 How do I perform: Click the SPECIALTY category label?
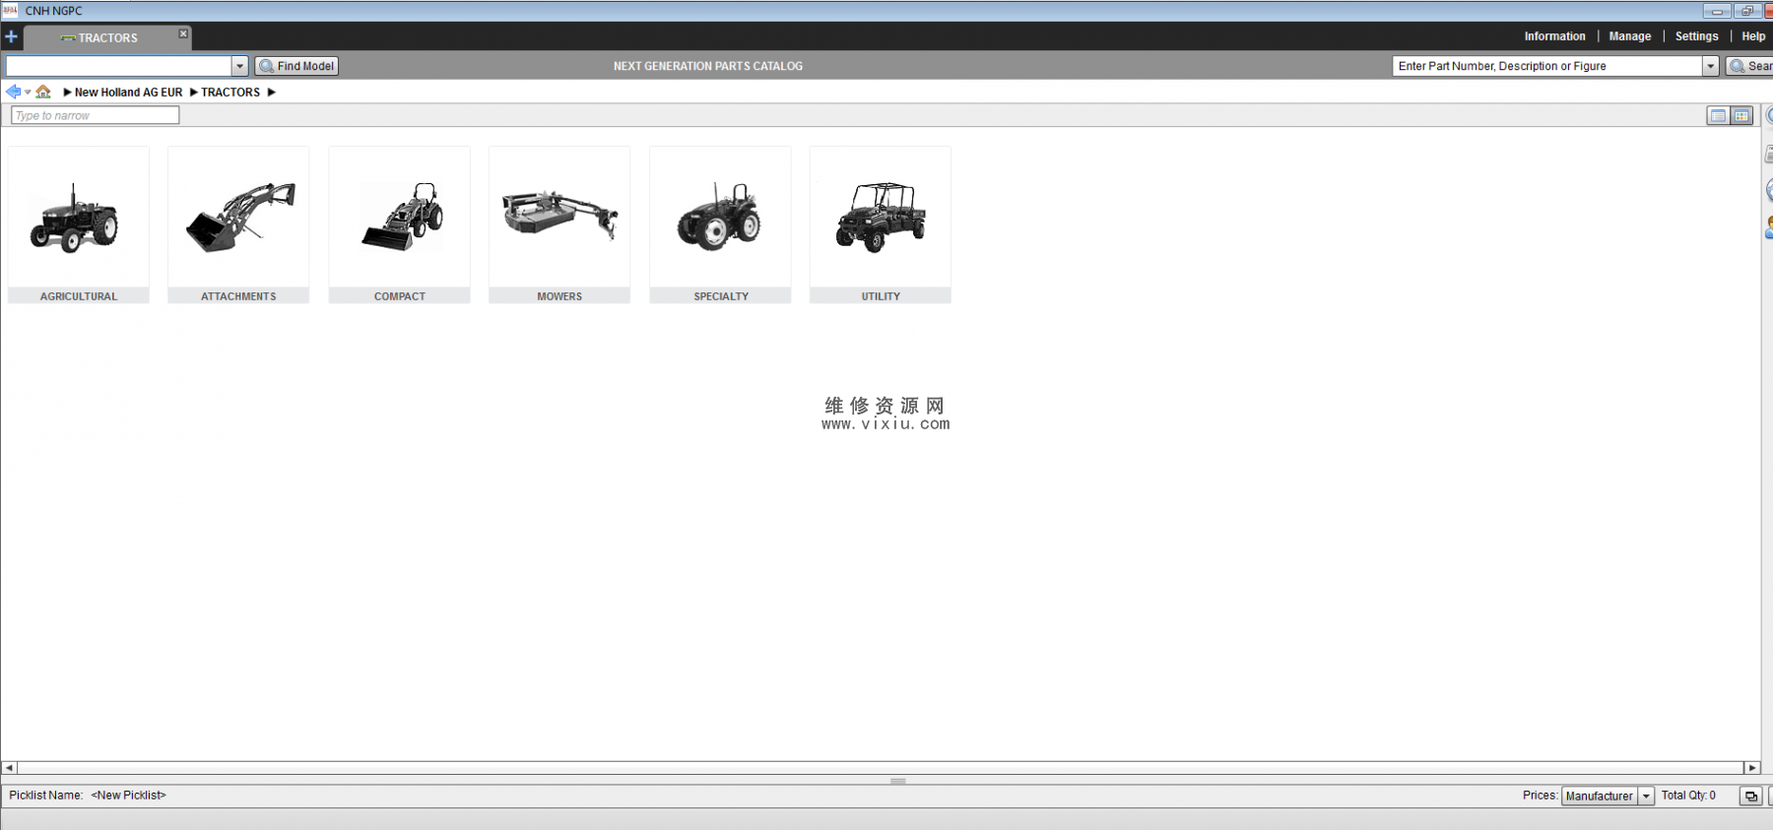720,296
